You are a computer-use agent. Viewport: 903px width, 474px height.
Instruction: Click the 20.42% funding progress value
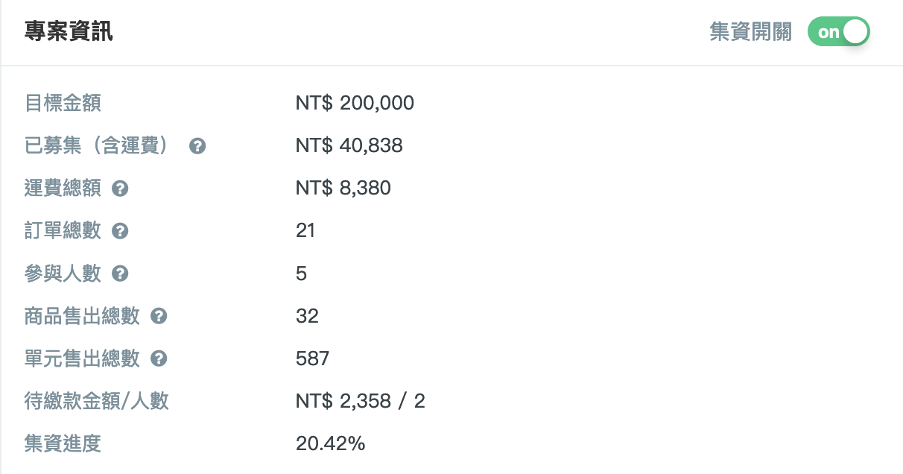330,444
